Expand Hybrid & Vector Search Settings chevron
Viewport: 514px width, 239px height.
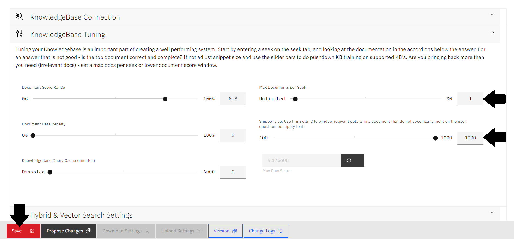492,213
